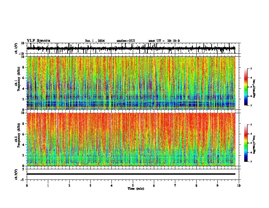269x208 pixels.
Task: Click time axis tick label '5'
Action: click(x=133, y=186)
